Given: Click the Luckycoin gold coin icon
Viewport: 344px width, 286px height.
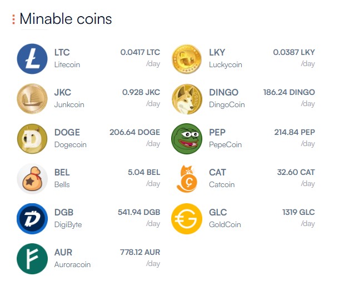Looking at the screenshot, I should click(x=187, y=59).
